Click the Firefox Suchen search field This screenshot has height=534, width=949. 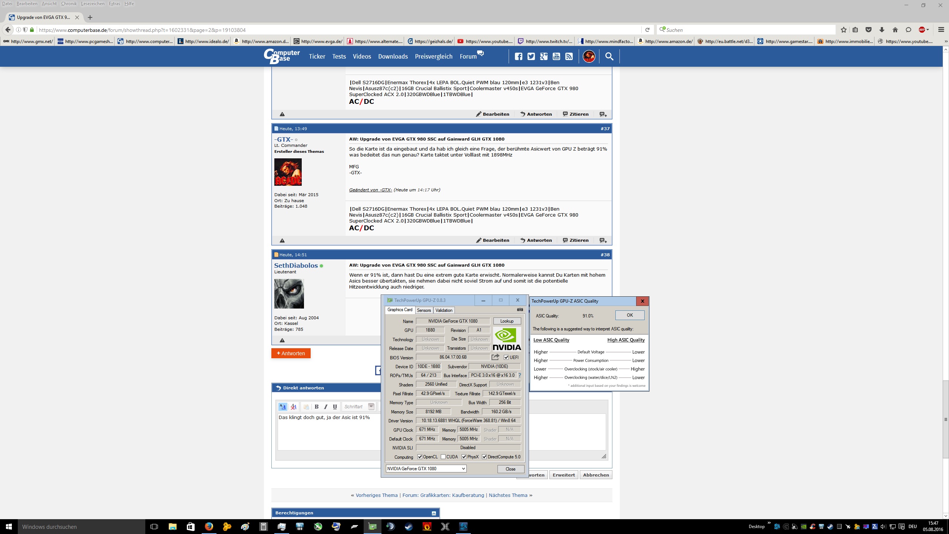[x=746, y=30]
